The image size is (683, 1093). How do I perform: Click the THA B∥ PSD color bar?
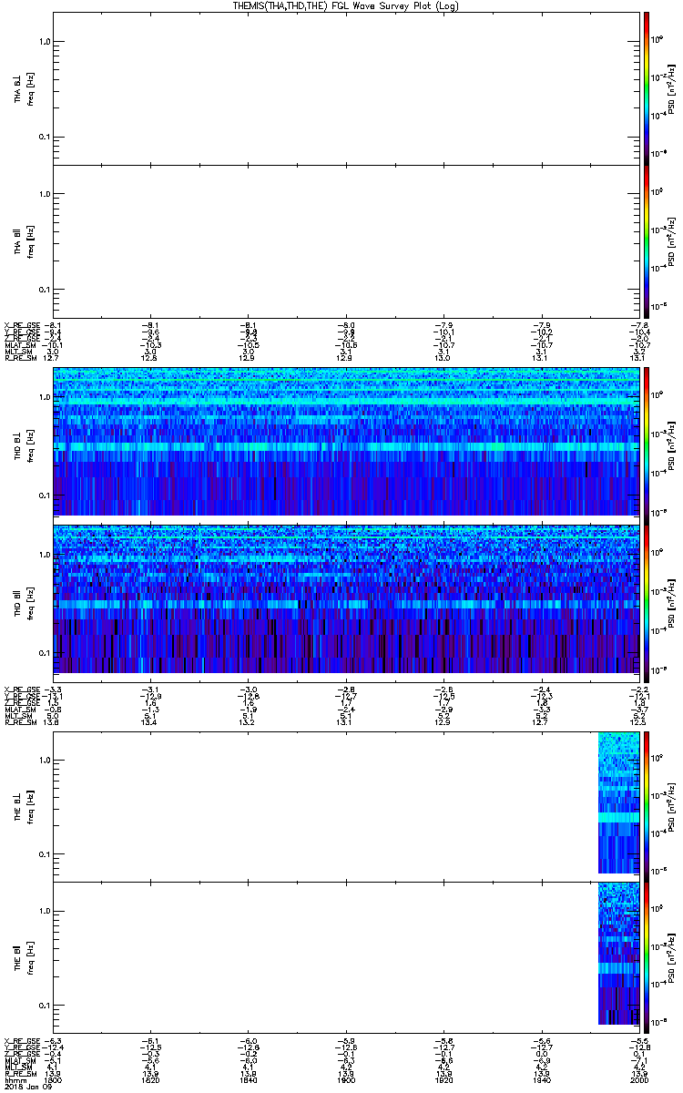[646, 240]
